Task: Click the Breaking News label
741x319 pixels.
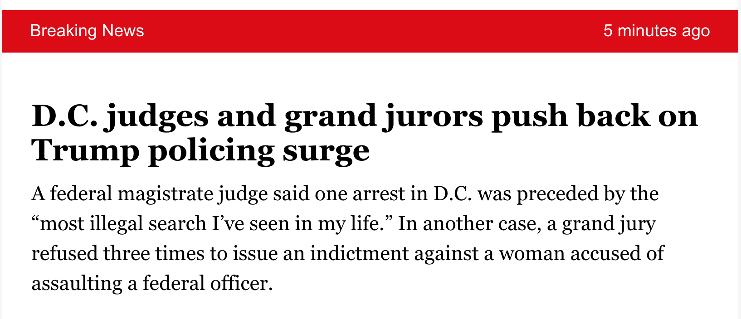Action: click(87, 31)
